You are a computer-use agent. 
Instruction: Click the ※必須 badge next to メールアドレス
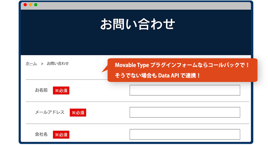(78, 112)
